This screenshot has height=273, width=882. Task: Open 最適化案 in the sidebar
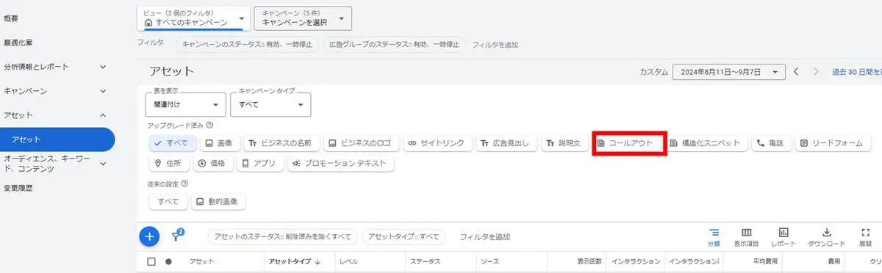pyautogui.click(x=18, y=43)
